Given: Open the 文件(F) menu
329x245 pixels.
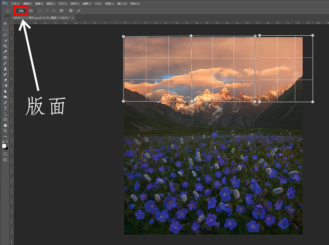Looking at the screenshot, I should click(x=16, y=3).
